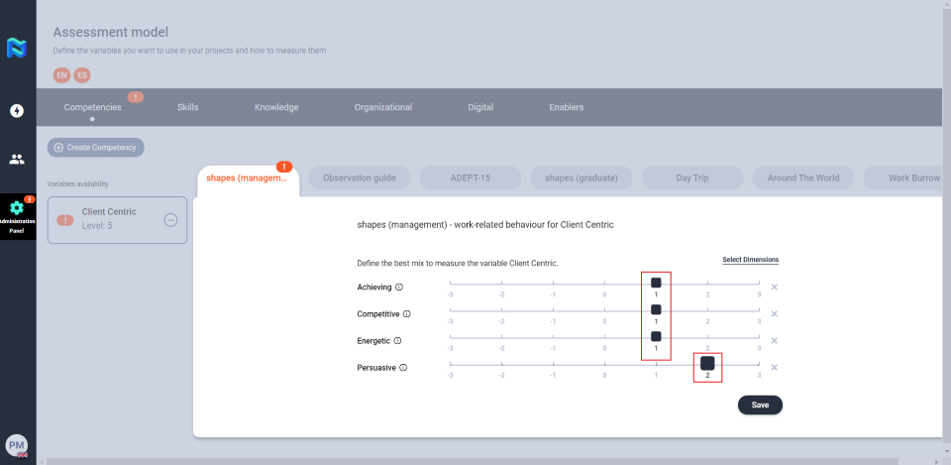
Task: Switch language to EN
Action: (62, 75)
